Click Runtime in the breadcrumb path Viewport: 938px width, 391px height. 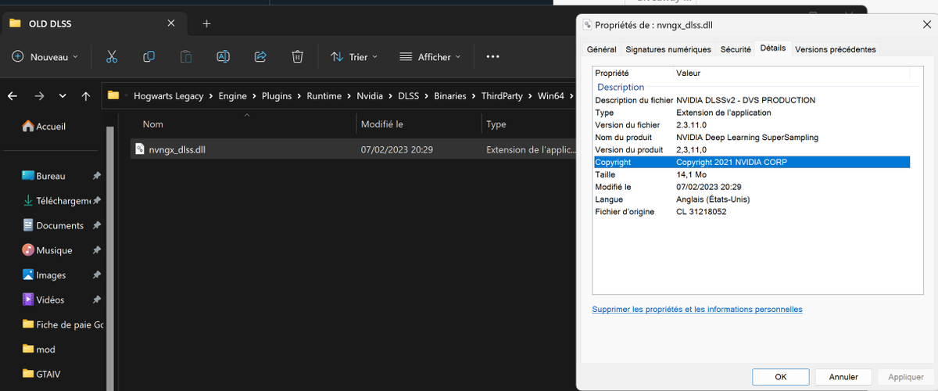[324, 96]
